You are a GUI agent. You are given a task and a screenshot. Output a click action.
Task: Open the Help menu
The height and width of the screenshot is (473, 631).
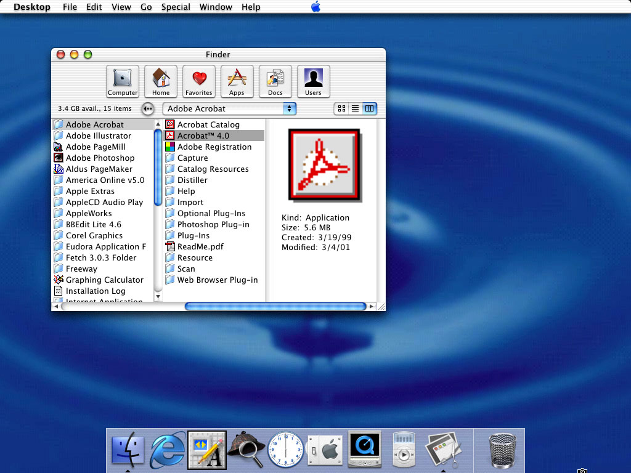point(251,7)
